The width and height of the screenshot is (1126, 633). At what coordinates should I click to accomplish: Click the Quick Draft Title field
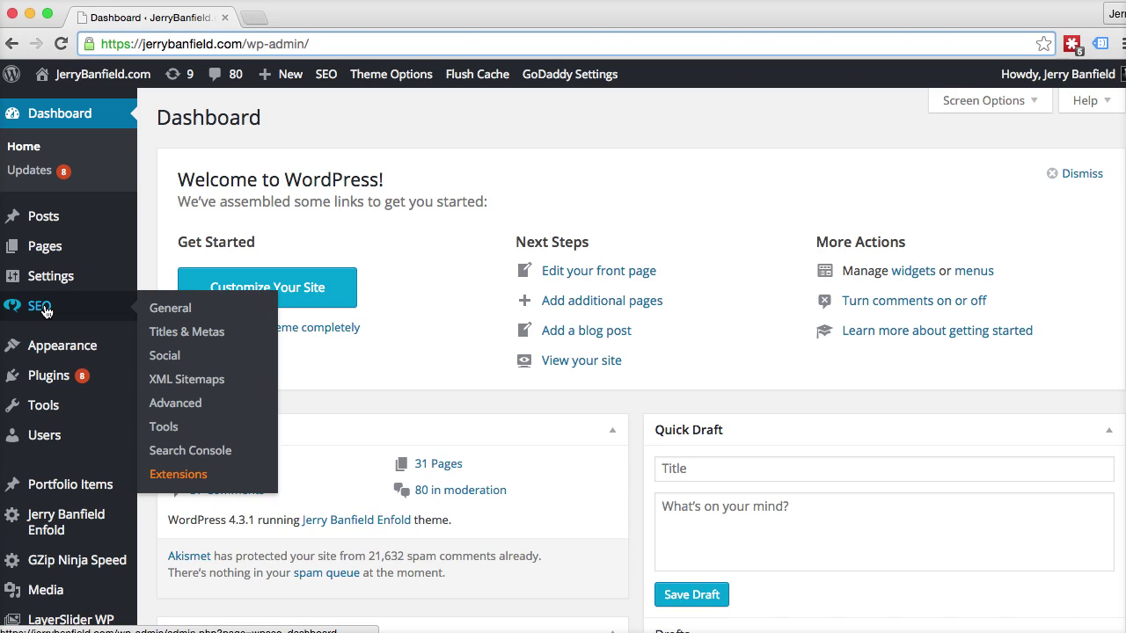point(884,469)
